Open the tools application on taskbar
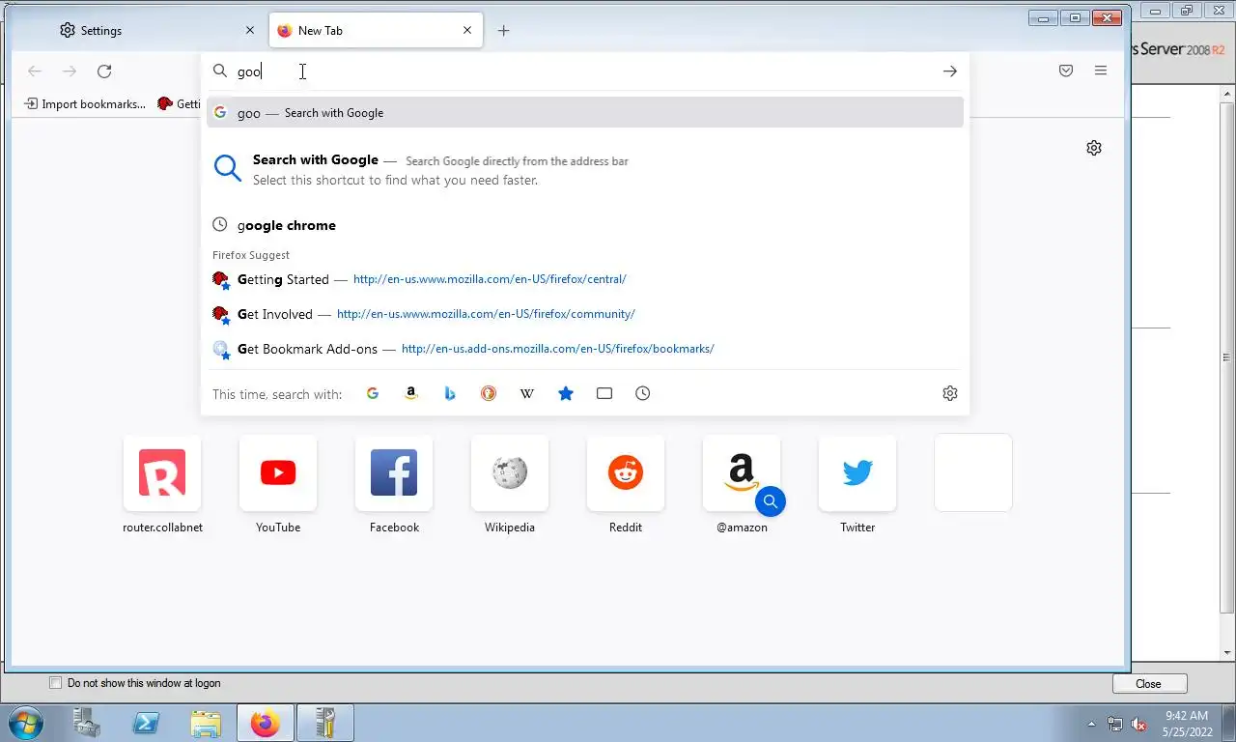The image size is (1236, 742). coord(325,723)
